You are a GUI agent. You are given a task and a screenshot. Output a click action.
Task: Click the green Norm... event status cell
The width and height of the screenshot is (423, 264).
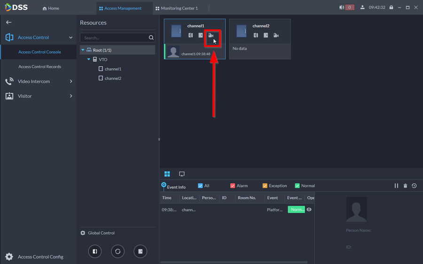pos(296,209)
